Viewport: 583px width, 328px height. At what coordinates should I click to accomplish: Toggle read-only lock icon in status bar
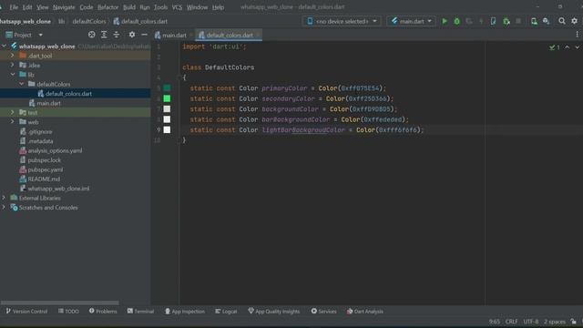click(x=573, y=322)
